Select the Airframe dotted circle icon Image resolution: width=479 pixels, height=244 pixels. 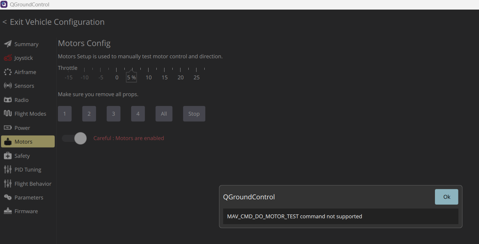pyautogui.click(x=8, y=72)
